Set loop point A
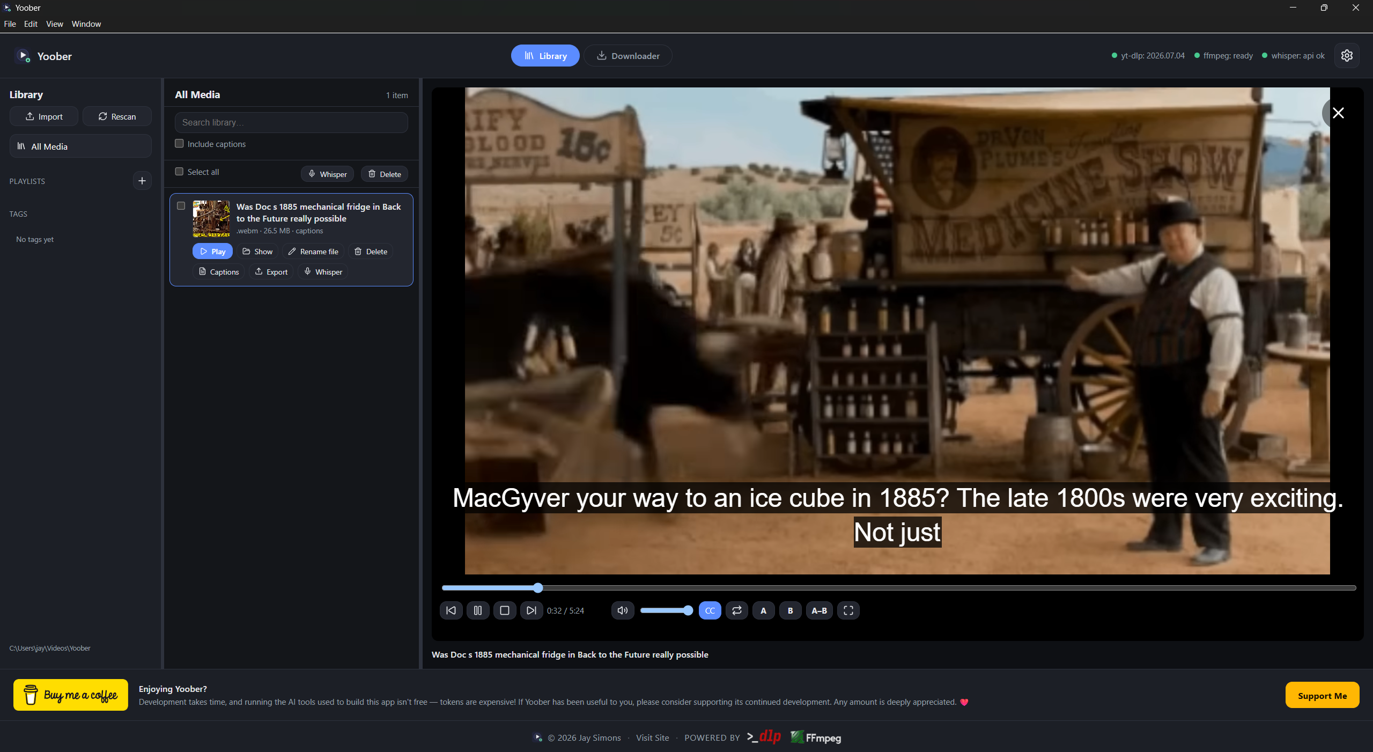Viewport: 1373px width, 752px height. click(764, 610)
